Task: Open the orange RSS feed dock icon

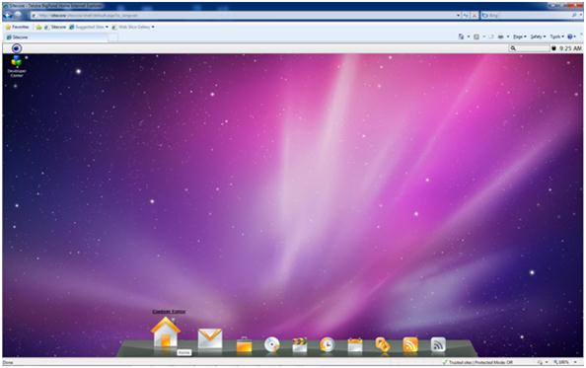Action: pyautogui.click(x=410, y=344)
